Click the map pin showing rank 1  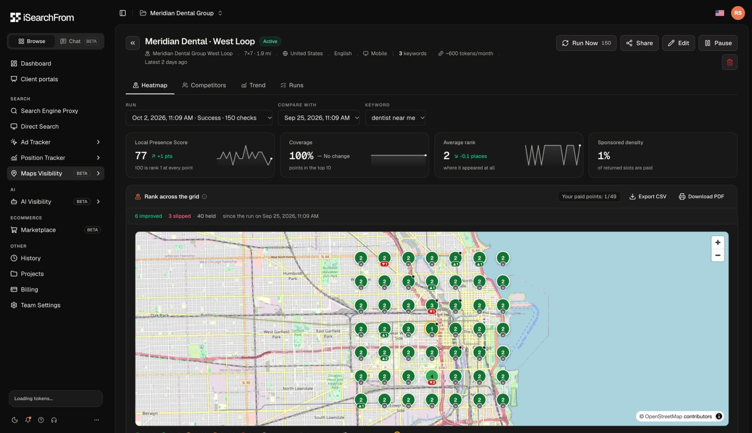coord(432,329)
